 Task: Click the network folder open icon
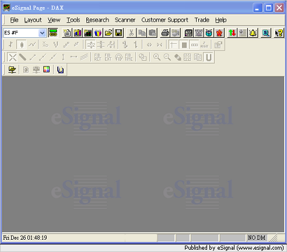click(12, 69)
